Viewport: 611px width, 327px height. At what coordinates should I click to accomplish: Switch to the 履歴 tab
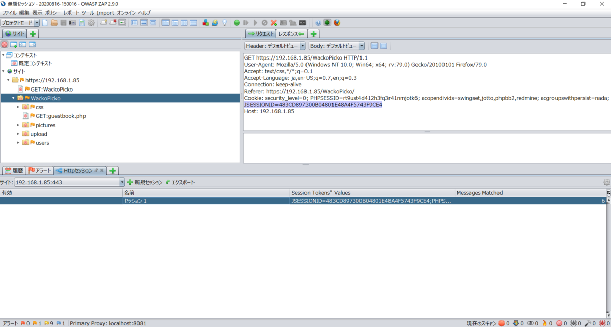pyautogui.click(x=14, y=170)
